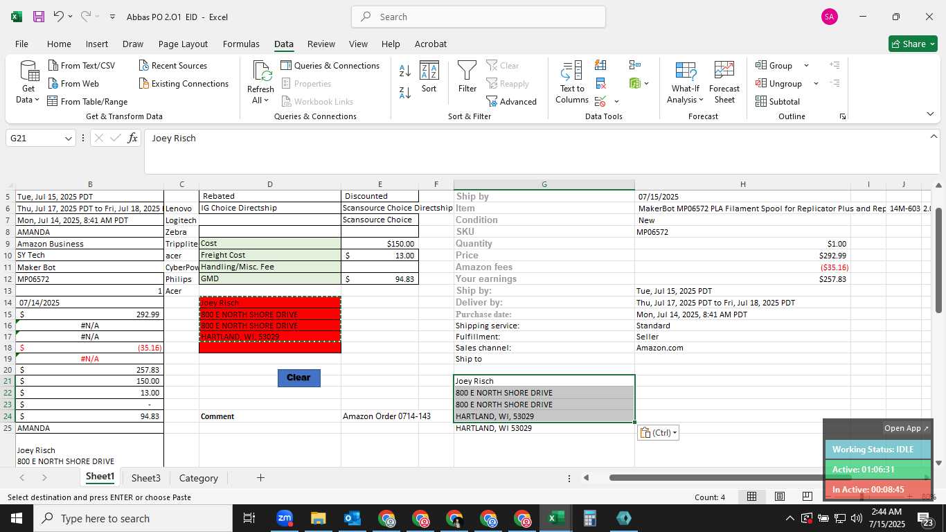Open Existing Connections
This screenshot has height=532, width=946.
184,84
